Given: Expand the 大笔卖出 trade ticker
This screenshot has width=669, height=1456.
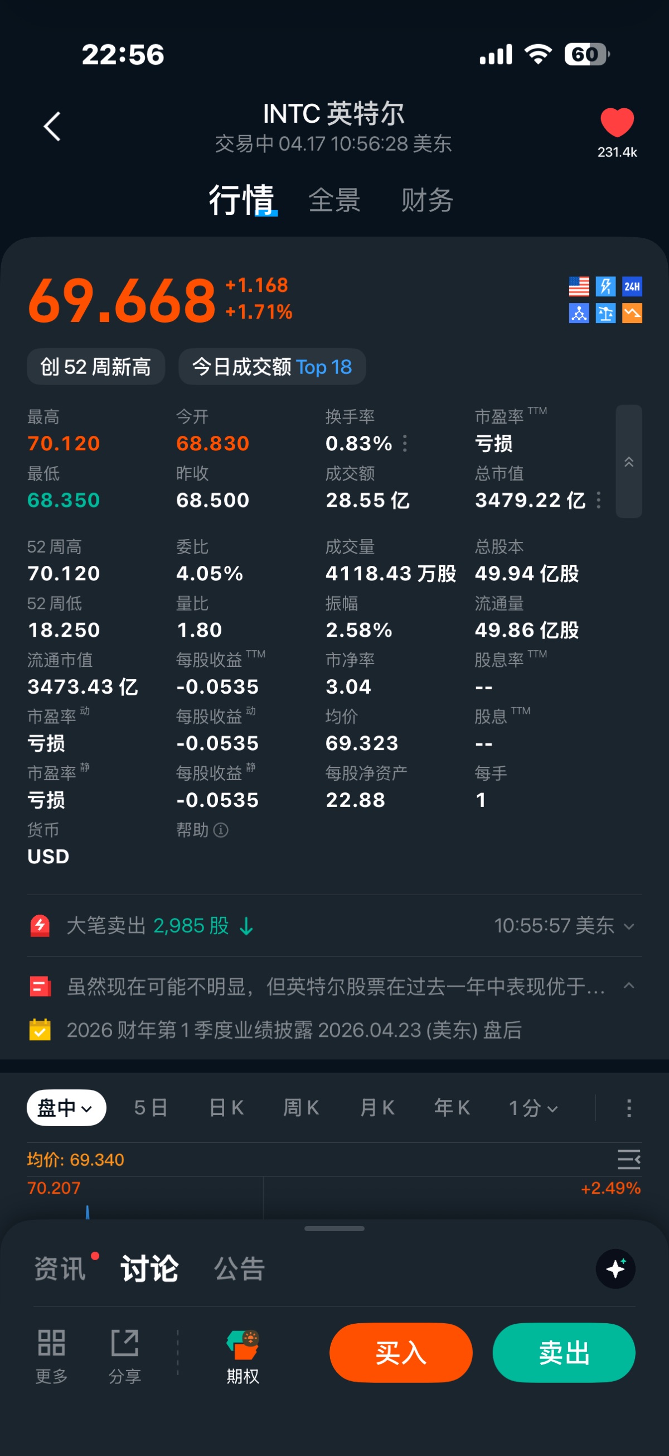Looking at the screenshot, I should 628,926.
